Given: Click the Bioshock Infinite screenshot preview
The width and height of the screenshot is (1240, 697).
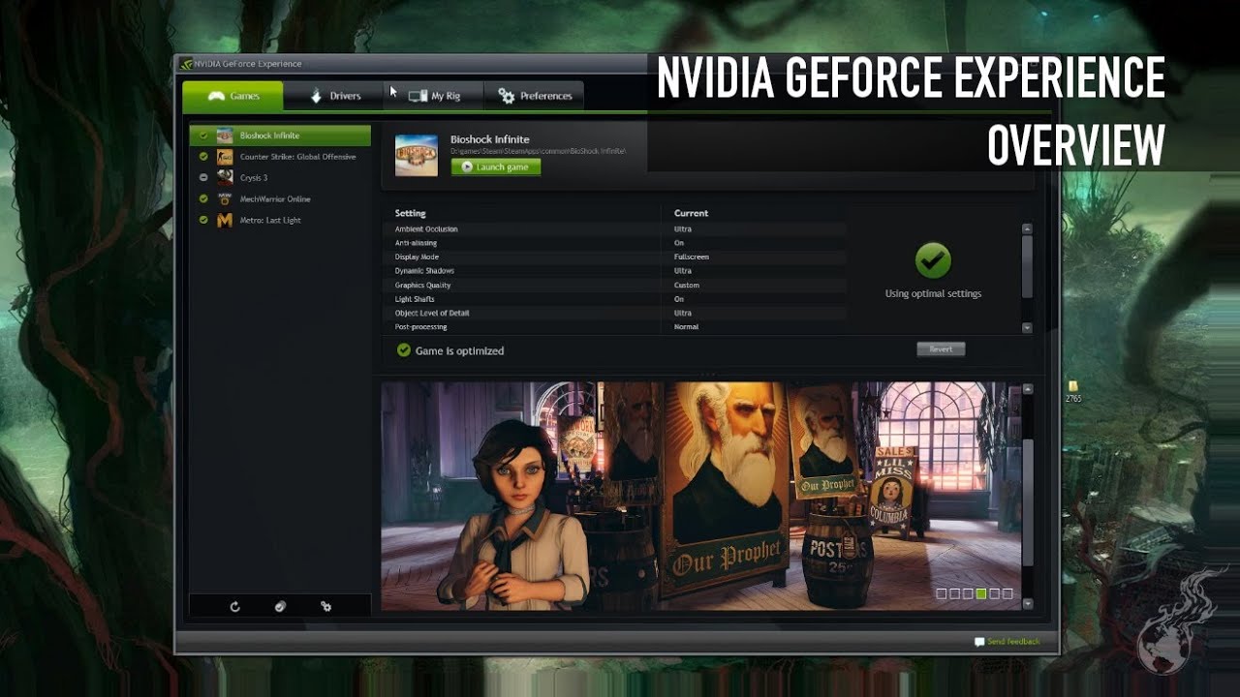Looking at the screenshot, I should coord(700,496).
